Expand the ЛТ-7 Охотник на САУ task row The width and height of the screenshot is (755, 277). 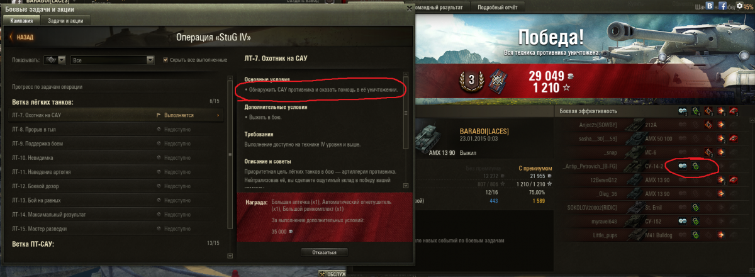(x=117, y=115)
